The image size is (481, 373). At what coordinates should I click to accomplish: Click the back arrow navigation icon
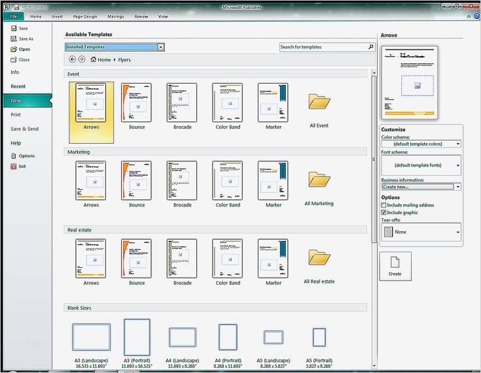(x=72, y=59)
